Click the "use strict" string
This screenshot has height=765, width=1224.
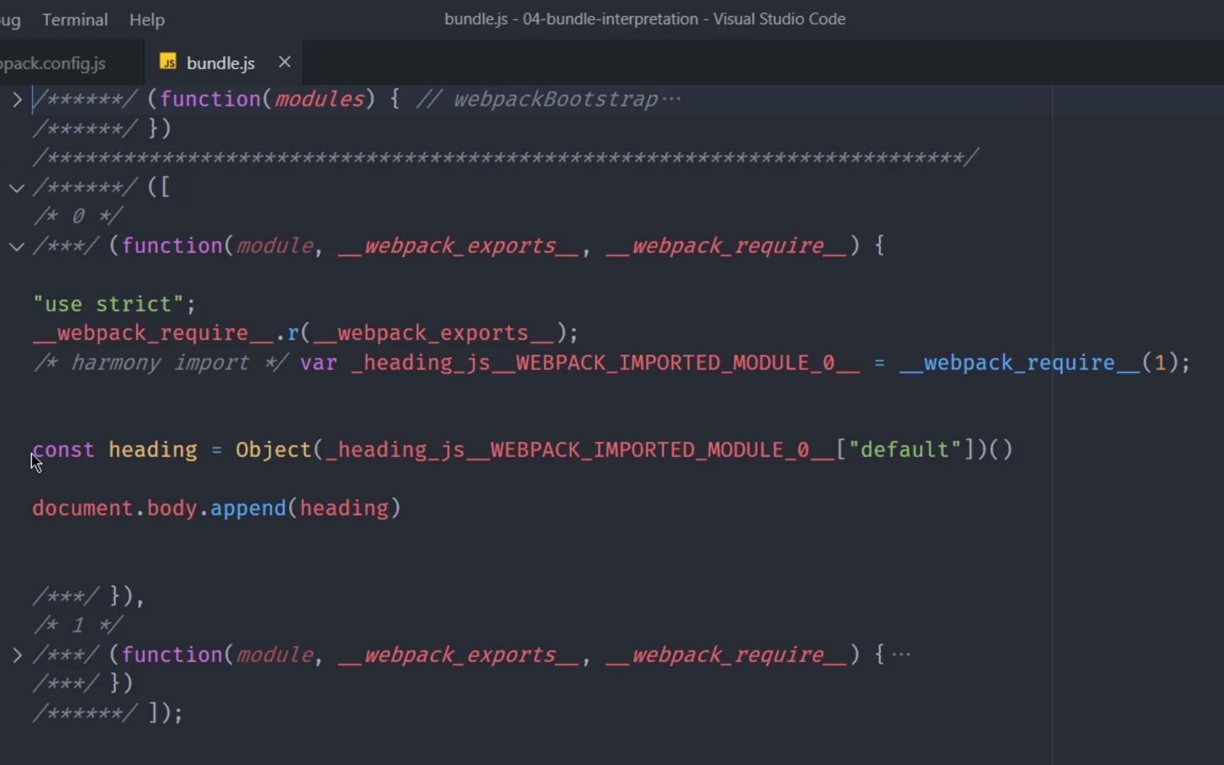108,305
